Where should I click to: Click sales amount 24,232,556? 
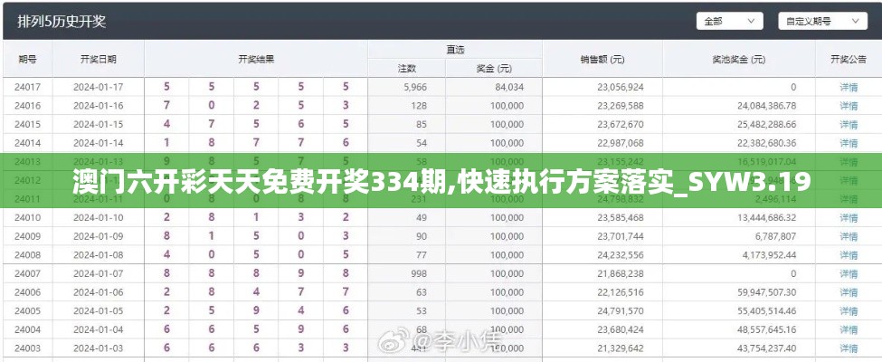point(621,255)
